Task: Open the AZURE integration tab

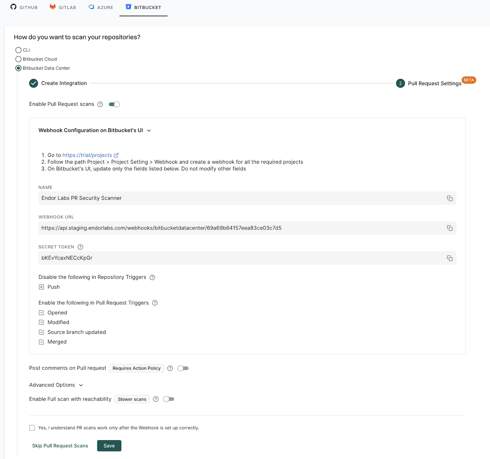Action: coord(100,7)
